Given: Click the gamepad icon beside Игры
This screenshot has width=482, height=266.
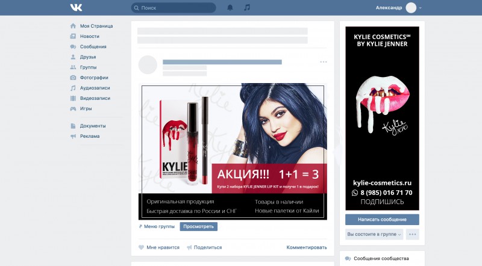Looking at the screenshot, I should point(73,108).
